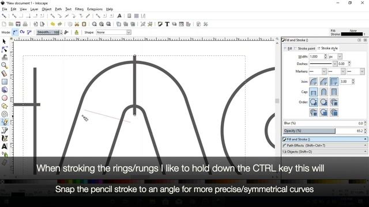The height and width of the screenshot is (207, 369).
Task: Enable BSpline path mode
Action: tap(29, 32)
